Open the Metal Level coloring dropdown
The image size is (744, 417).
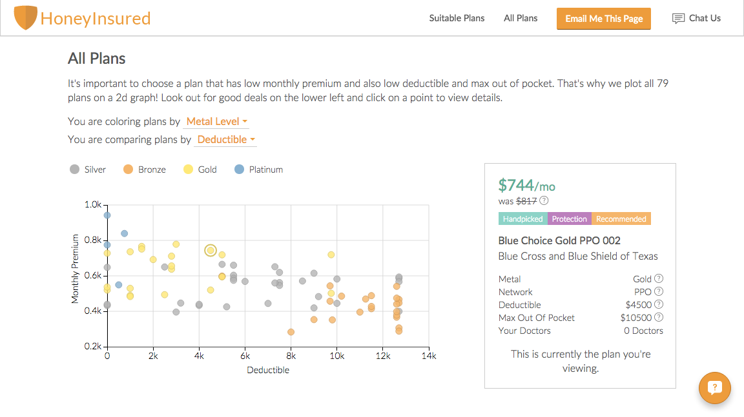tap(217, 121)
